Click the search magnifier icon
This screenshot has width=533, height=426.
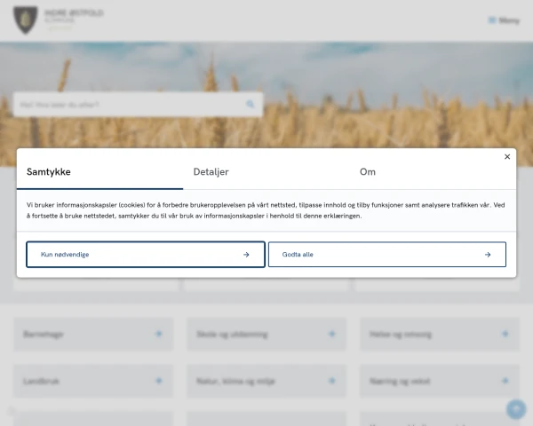251,105
